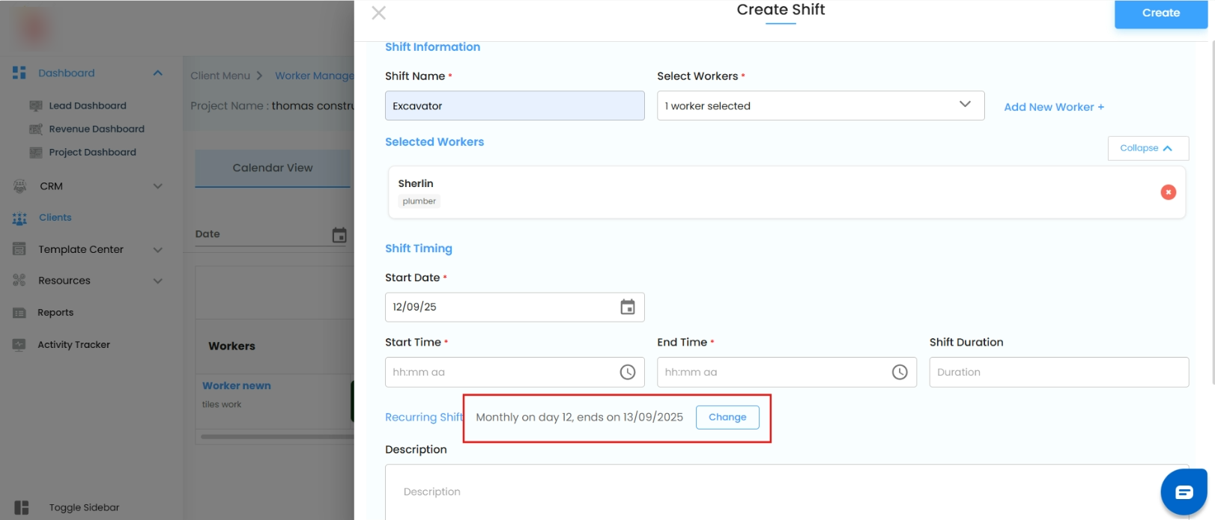Open the chat support bubble

pos(1184,492)
